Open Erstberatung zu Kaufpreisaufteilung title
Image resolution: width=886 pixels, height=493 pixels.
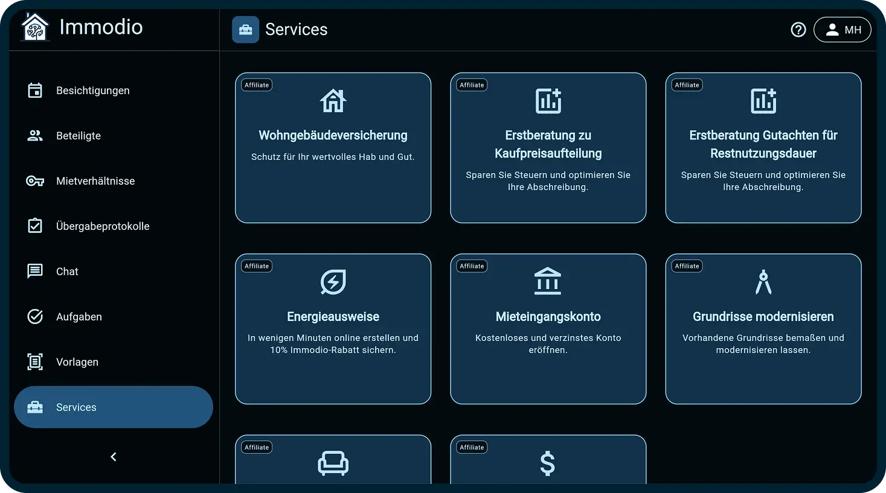pyautogui.click(x=548, y=144)
